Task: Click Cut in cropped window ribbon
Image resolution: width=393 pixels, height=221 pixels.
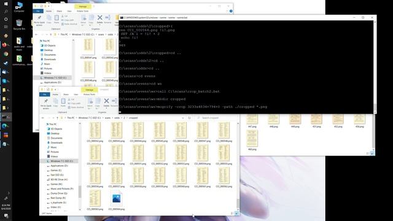Action: [71, 99]
